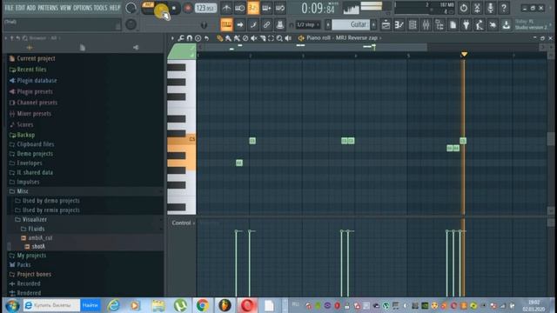Image resolution: width=557 pixels, height=313 pixels.
Task: Click the render scissors icon
Action: click(477, 8)
